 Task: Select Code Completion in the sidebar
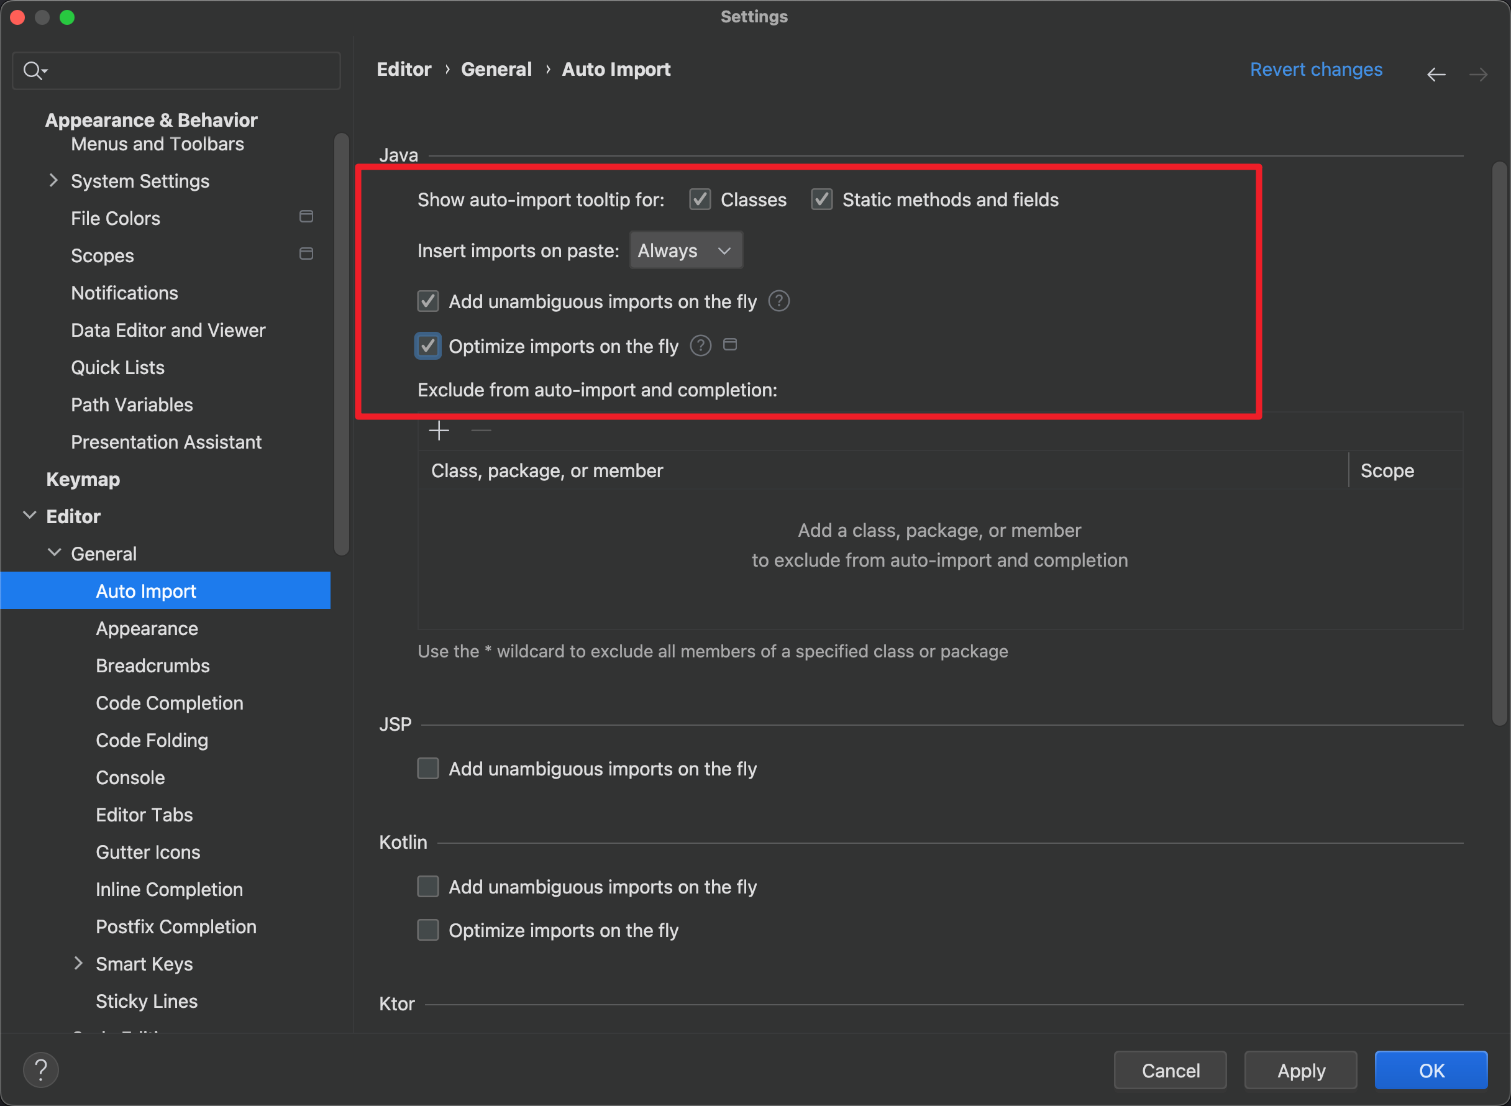point(170,703)
